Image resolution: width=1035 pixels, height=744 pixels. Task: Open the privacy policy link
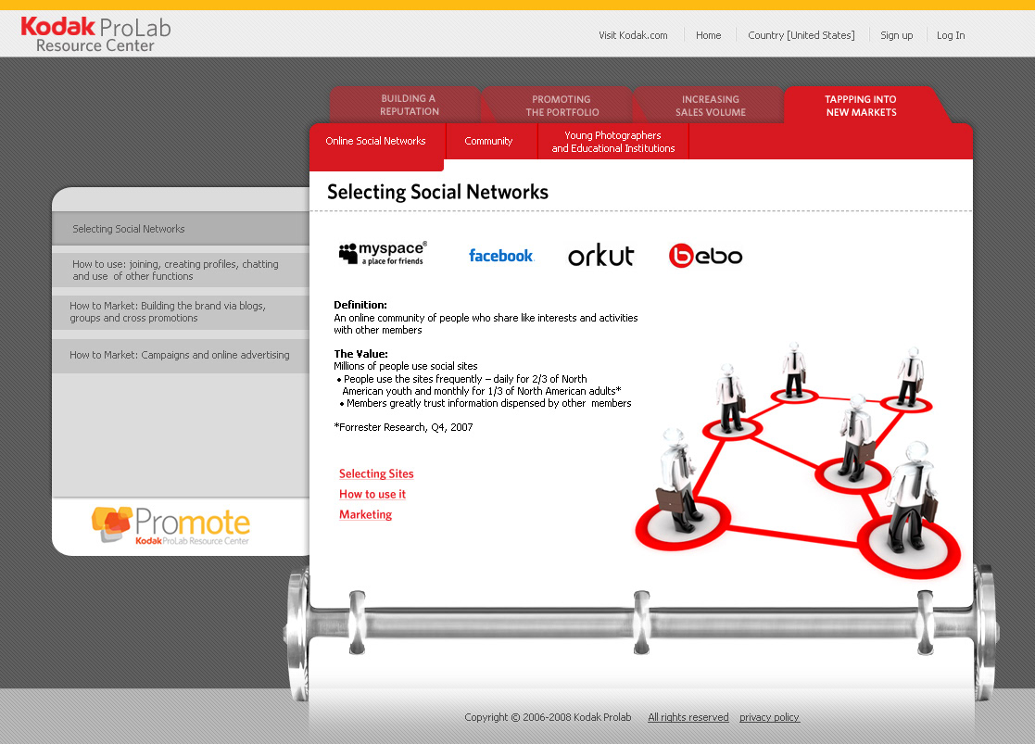[x=770, y=717]
